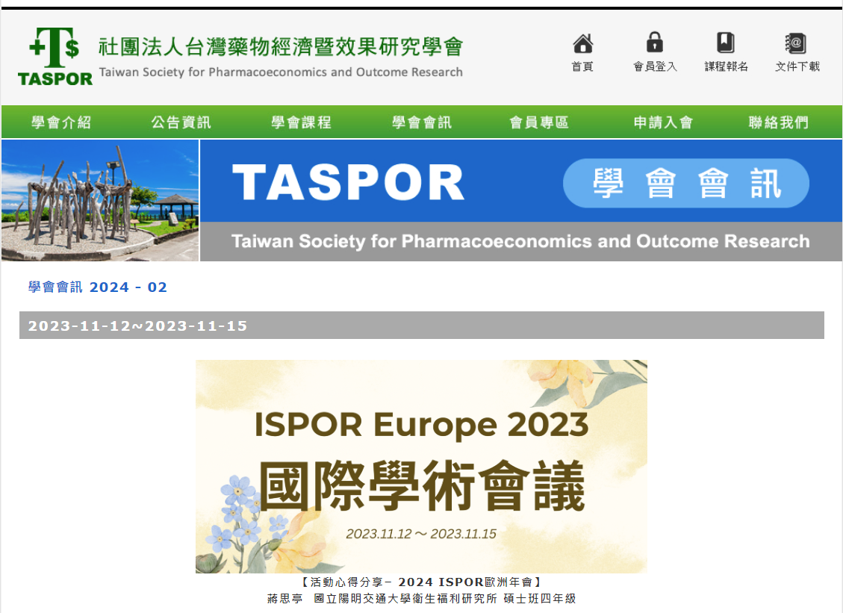The image size is (843, 613).
Task: Click the date bar 2023-11-12~2023-11-15
Action: (421, 326)
